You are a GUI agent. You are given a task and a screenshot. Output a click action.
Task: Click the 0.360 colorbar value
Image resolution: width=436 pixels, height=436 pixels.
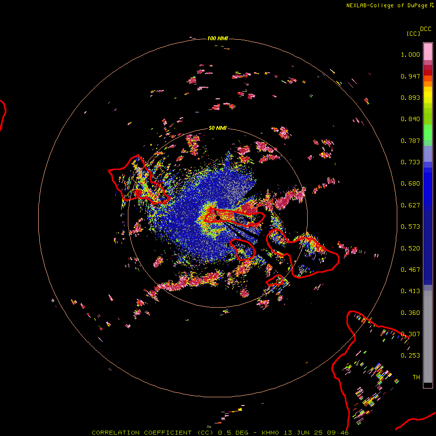(410, 313)
